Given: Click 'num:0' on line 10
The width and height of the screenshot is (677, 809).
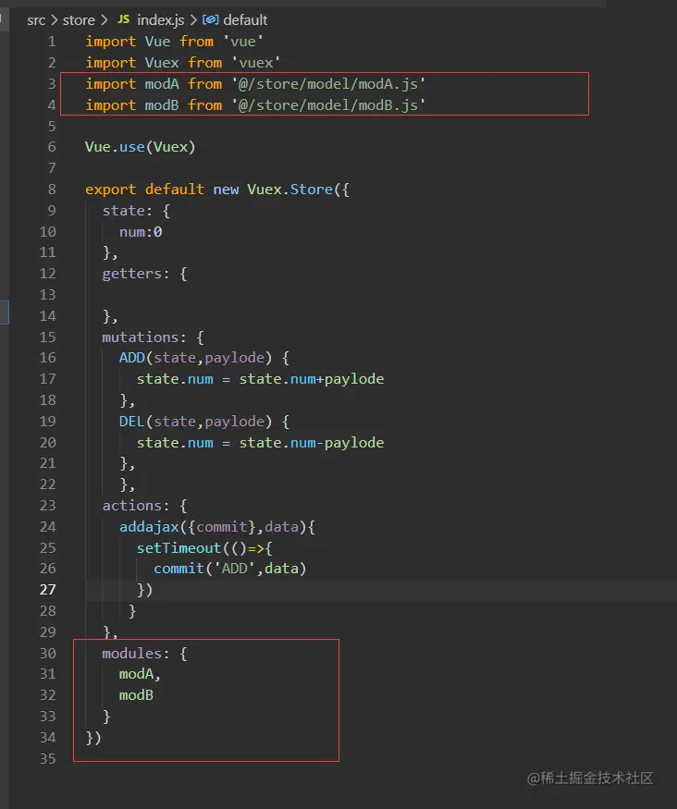Looking at the screenshot, I should (x=141, y=232).
